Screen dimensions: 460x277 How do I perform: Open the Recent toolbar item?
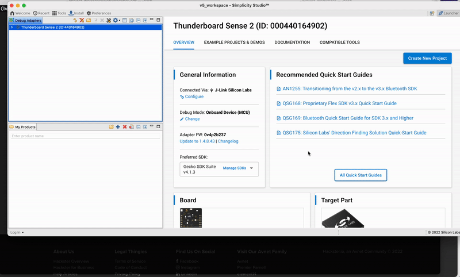pyautogui.click(x=41, y=13)
